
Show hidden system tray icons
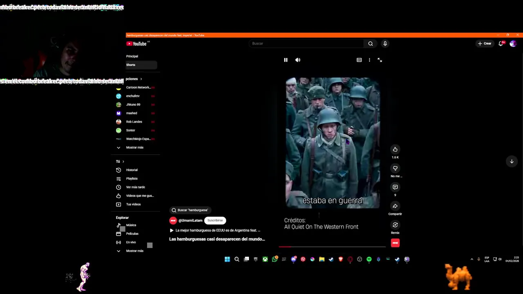(472, 259)
